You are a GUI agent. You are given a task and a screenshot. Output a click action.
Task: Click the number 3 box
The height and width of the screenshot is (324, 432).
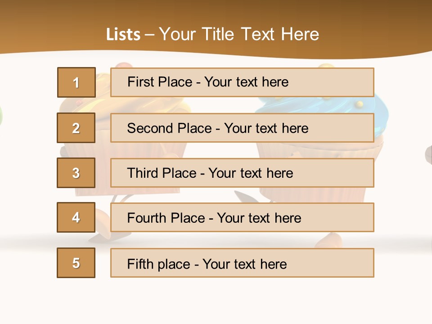click(x=76, y=173)
